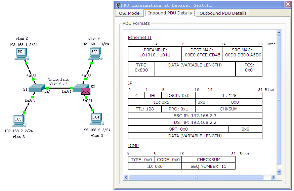Click the horizontal scrollbar thumb
Viewport: 294px width, 191px height.
pyautogui.click(x=200, y=177)
